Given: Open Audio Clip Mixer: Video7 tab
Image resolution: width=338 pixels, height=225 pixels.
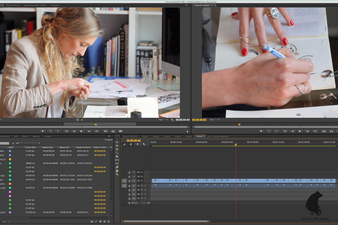Looking at the screenshot, I should click(35, 5).
